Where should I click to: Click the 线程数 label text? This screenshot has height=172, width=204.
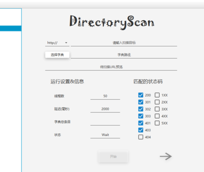click(59, 96)
